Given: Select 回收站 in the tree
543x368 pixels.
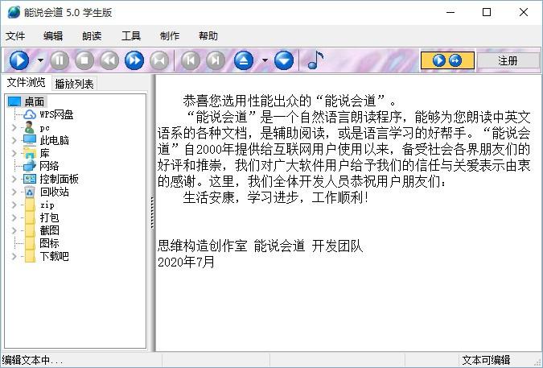Looking at the screenshot, I should [x=55, y=192].
